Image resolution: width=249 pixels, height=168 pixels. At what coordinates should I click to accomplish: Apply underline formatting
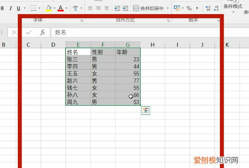[x=19, y=8]
